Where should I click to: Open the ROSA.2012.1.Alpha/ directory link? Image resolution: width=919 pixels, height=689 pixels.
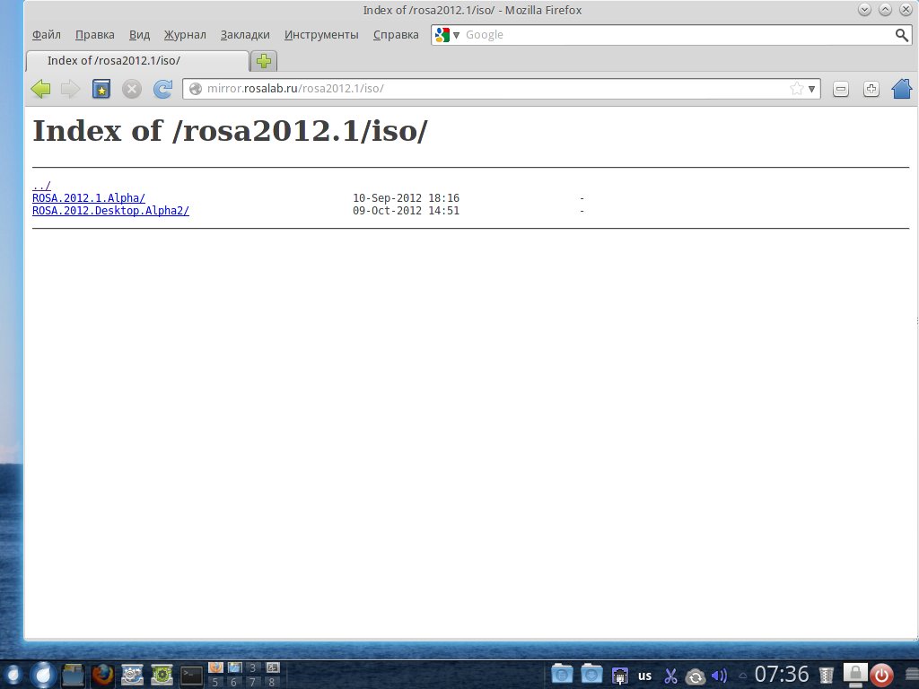[x=89, y=198]
